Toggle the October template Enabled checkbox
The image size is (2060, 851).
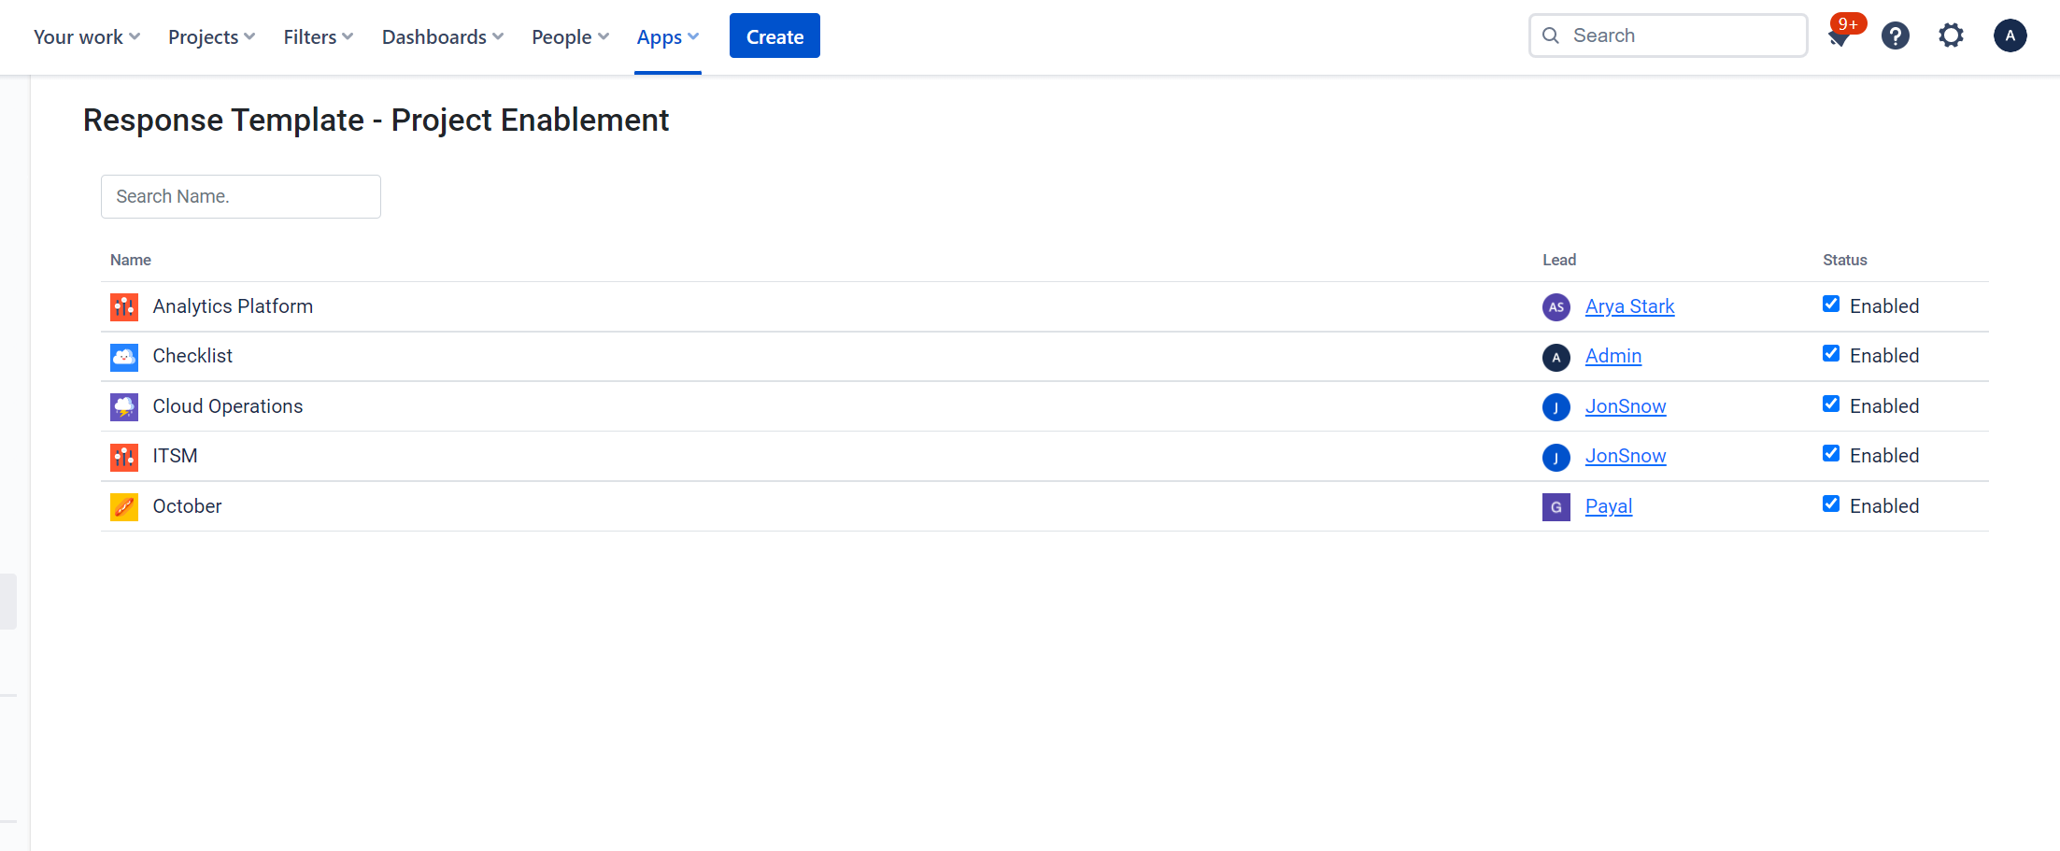click(1830, 504)
